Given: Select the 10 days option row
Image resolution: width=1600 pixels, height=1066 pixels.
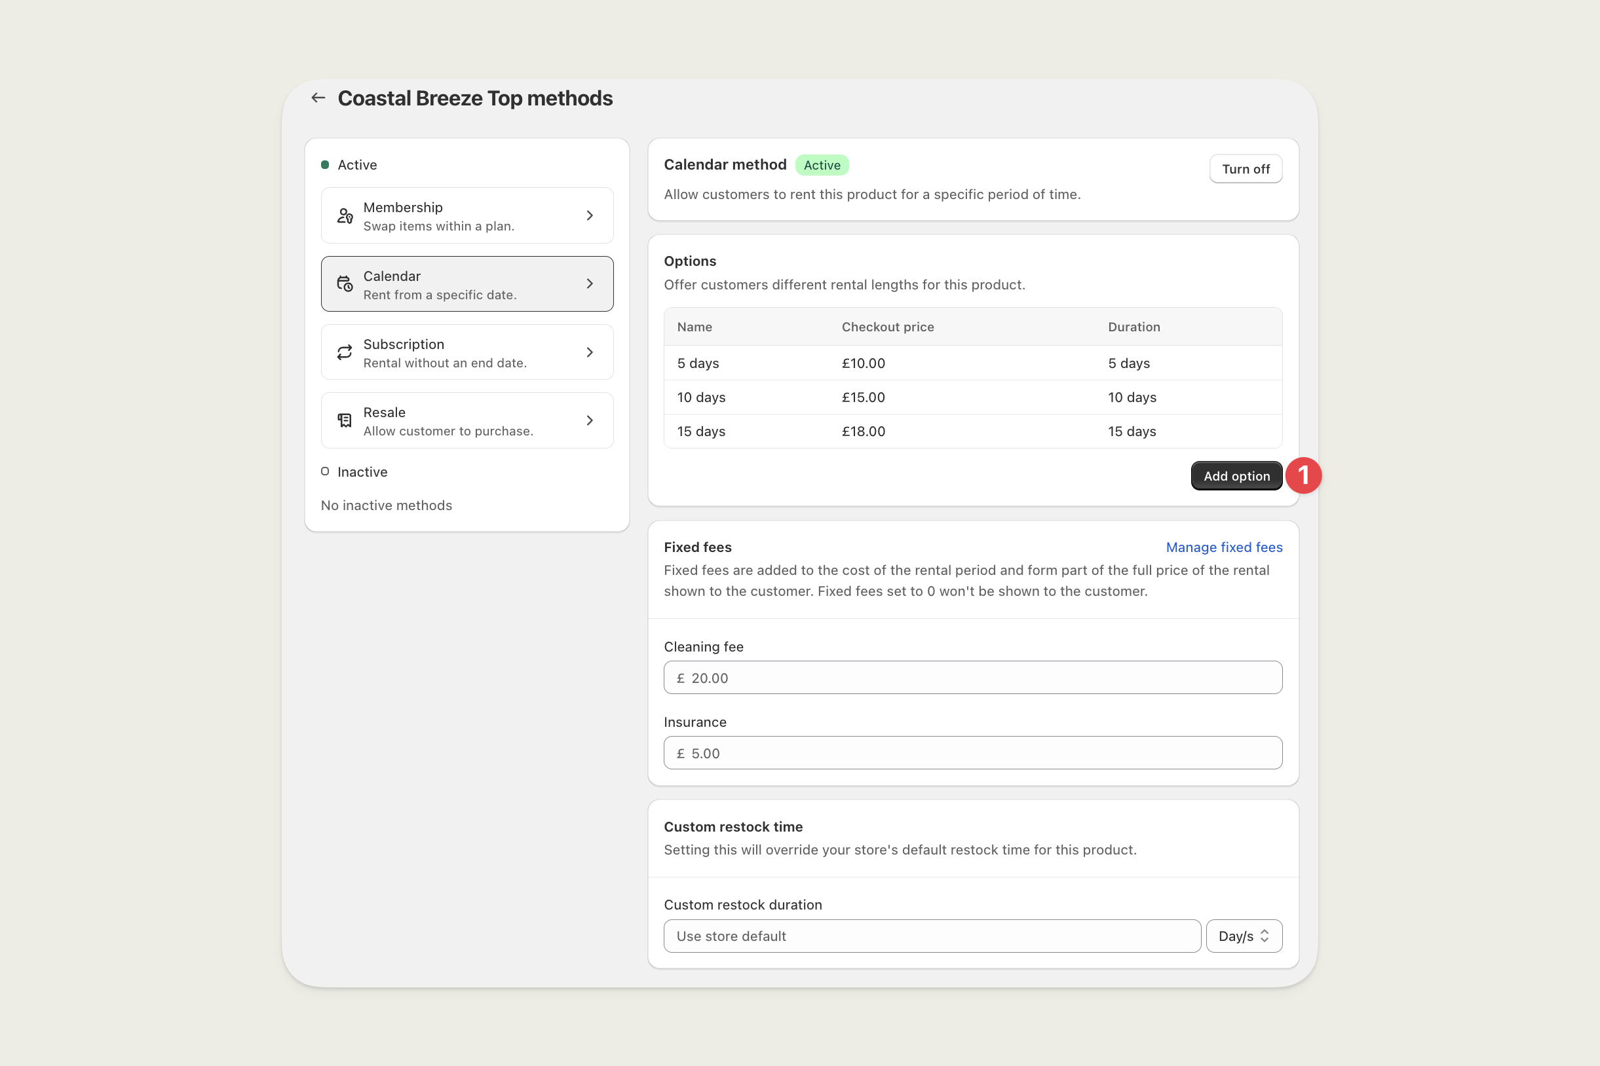Looking at the screenshot, I should pos(973,397).
